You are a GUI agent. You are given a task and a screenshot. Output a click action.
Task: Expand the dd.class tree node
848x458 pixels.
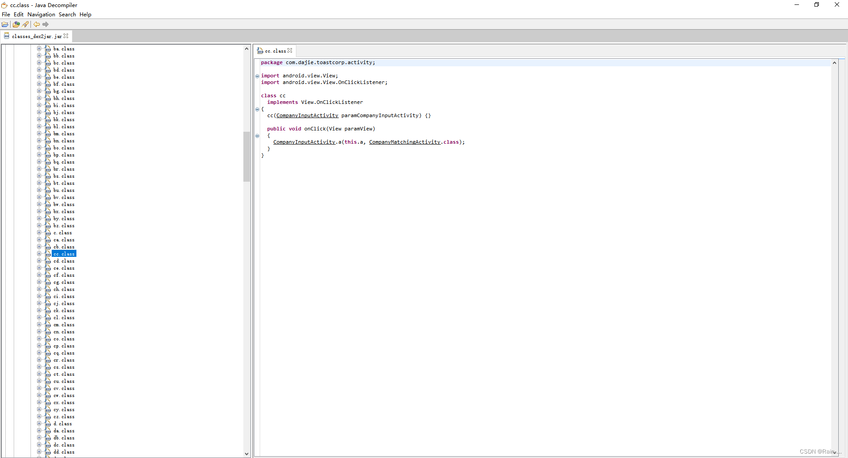click(39, 452)
